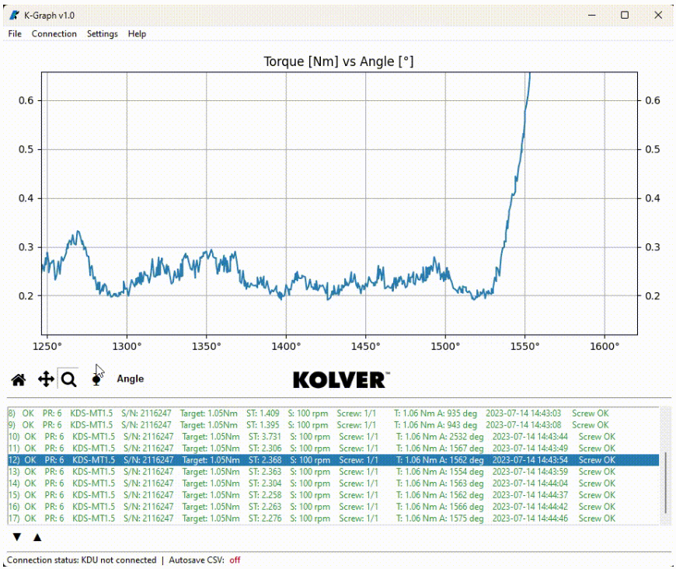
Task: Select the Pan tool in the graph toolbar
Action: coord(46,379)
